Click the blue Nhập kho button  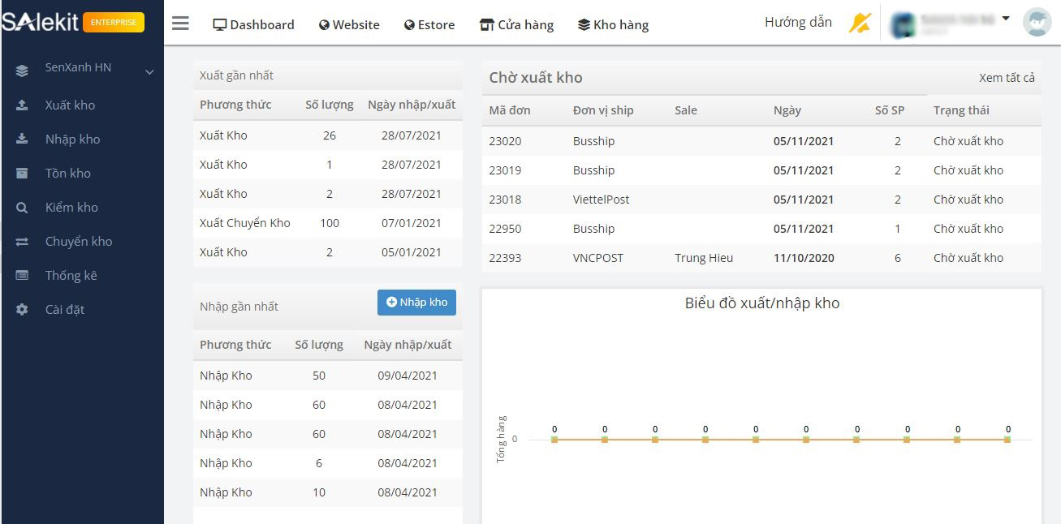click(416, 303)
